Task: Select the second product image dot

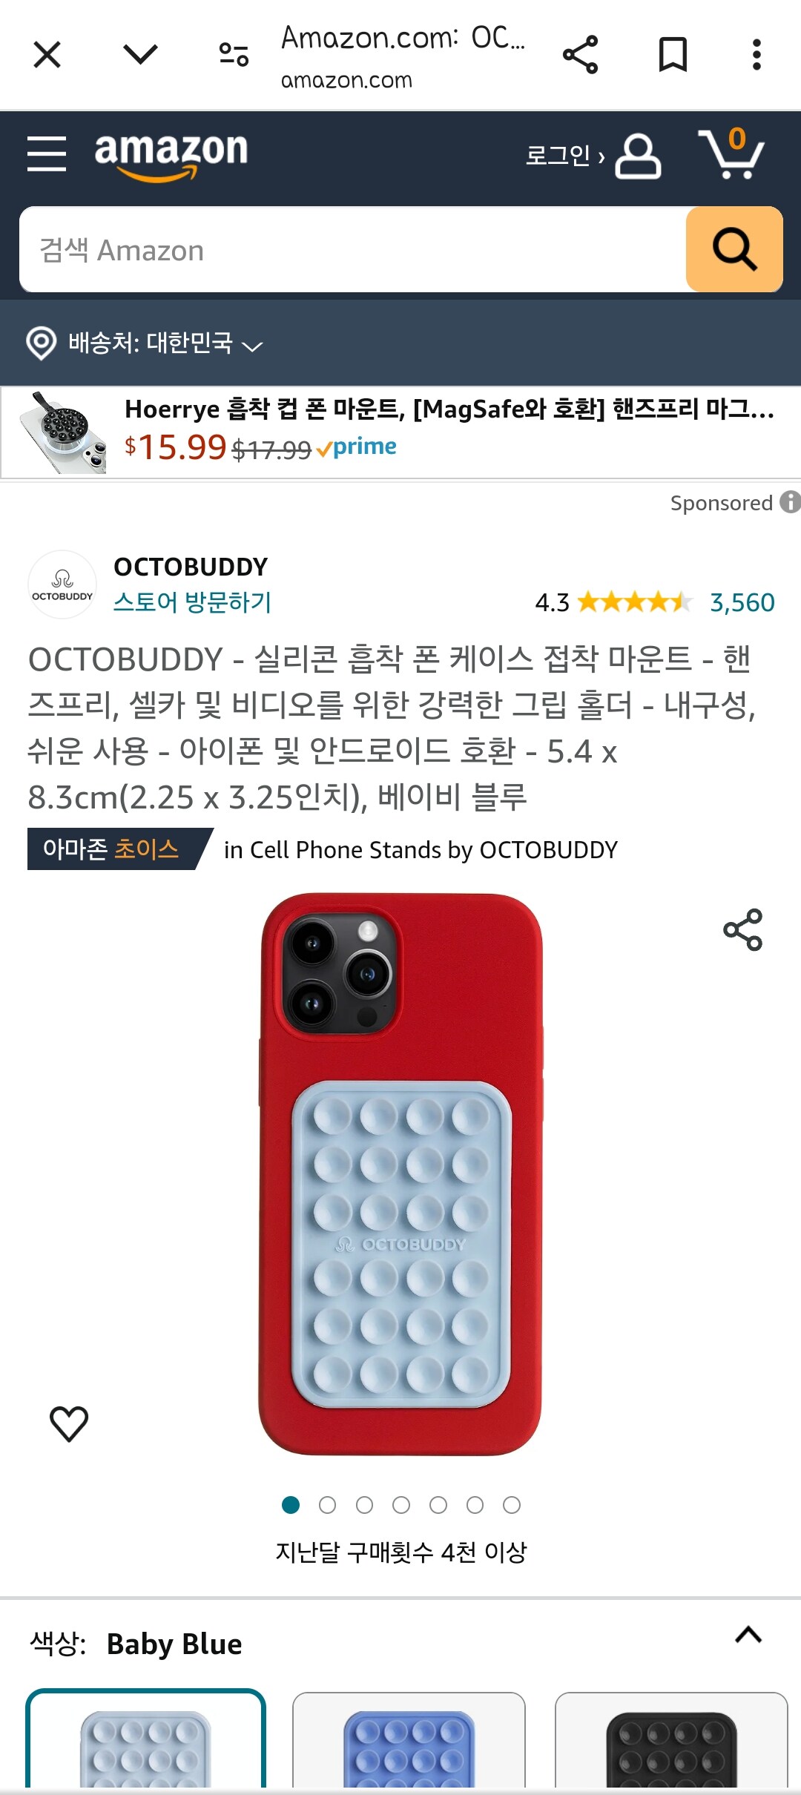Action: (327, 1505)
